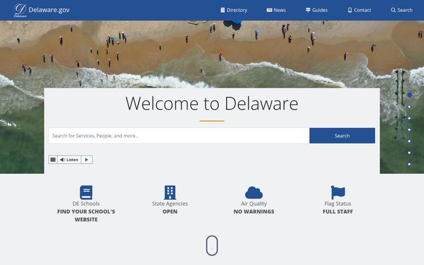
Task: Click the State Agencies building icon
Action: (x=170, y=192)
